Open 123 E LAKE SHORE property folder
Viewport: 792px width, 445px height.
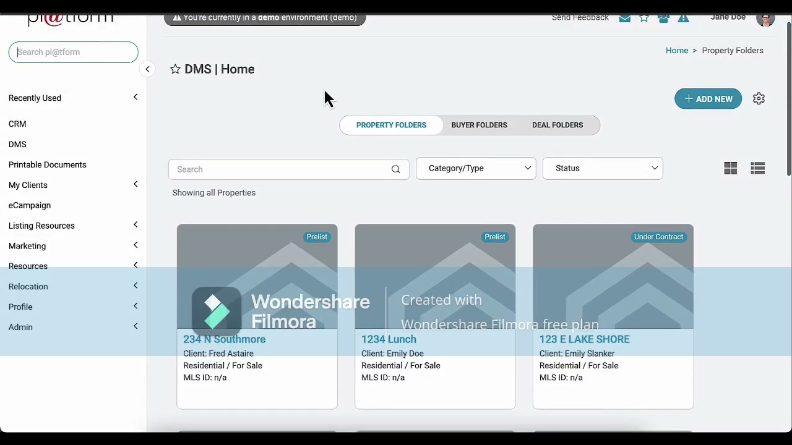click(x=585, y=339)
